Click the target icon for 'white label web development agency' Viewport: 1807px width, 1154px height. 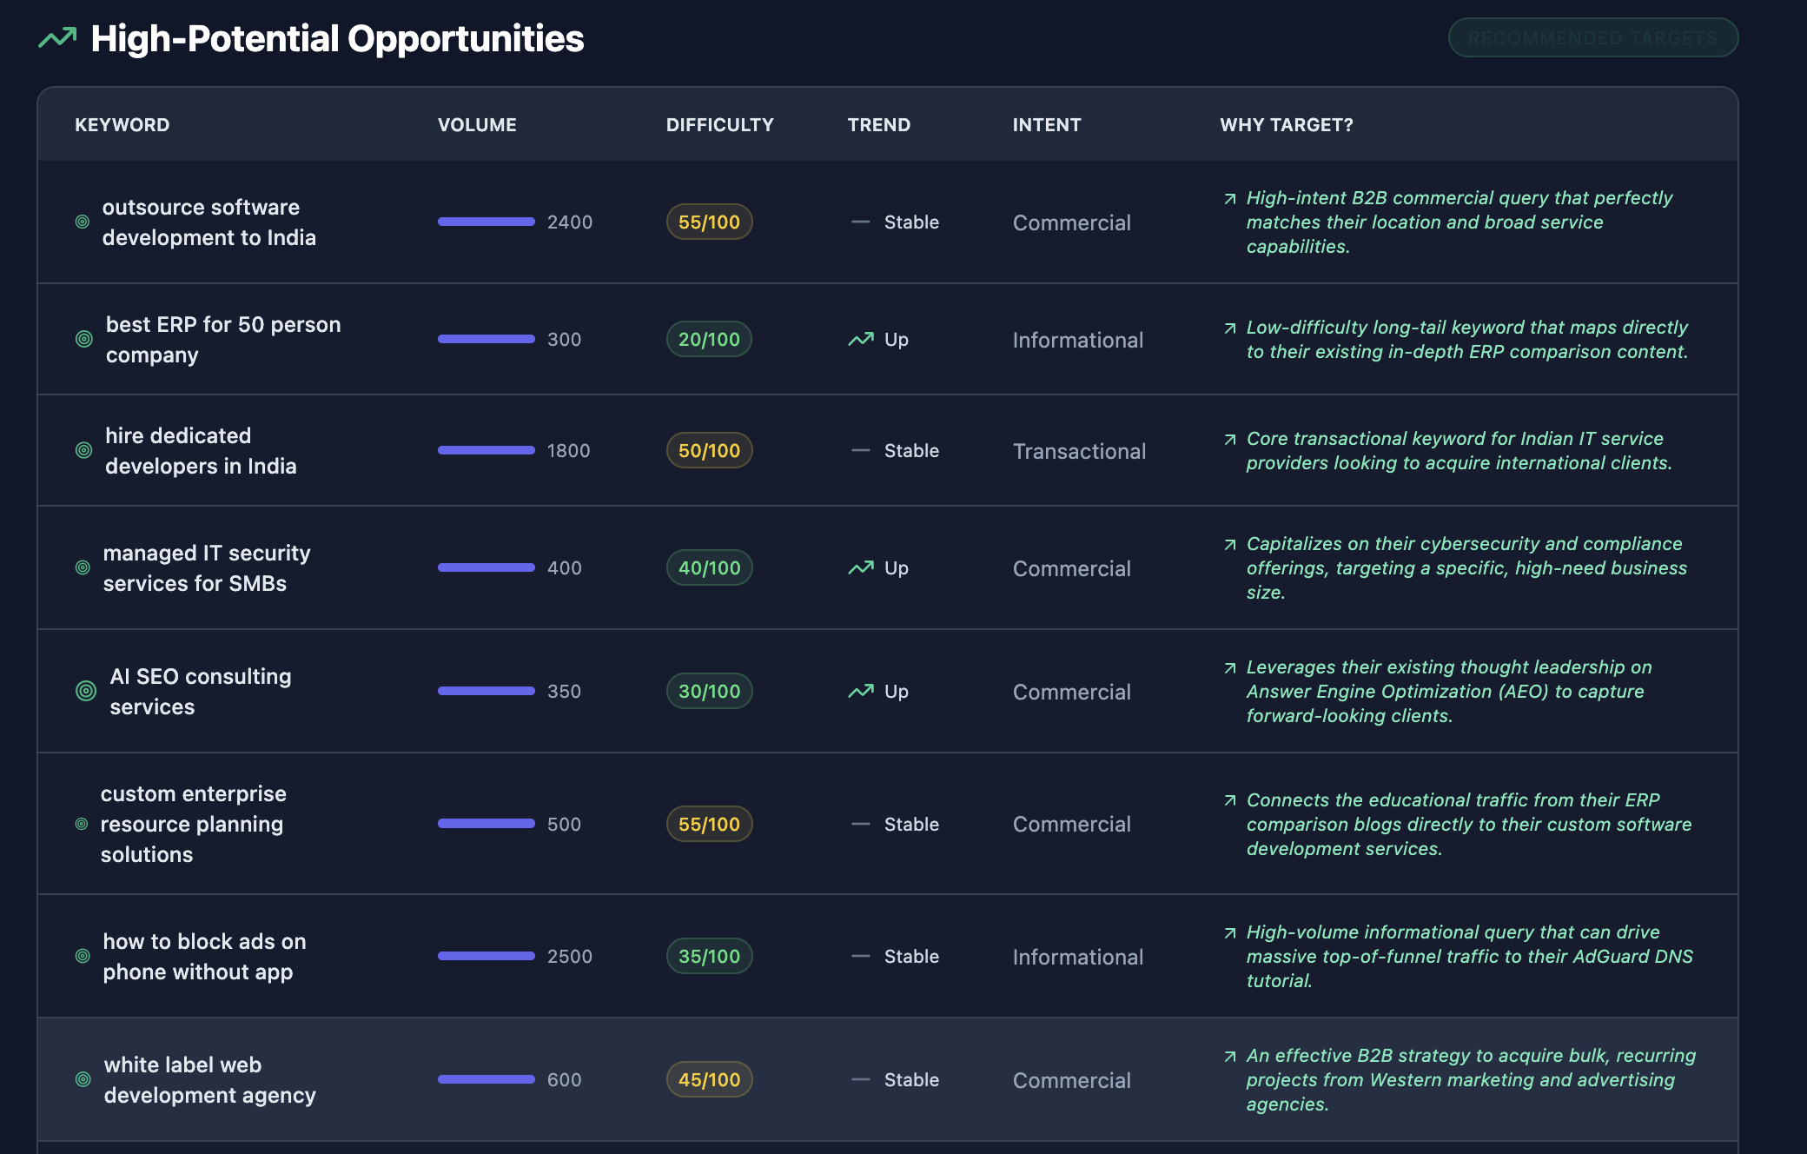coord(83,1079)
